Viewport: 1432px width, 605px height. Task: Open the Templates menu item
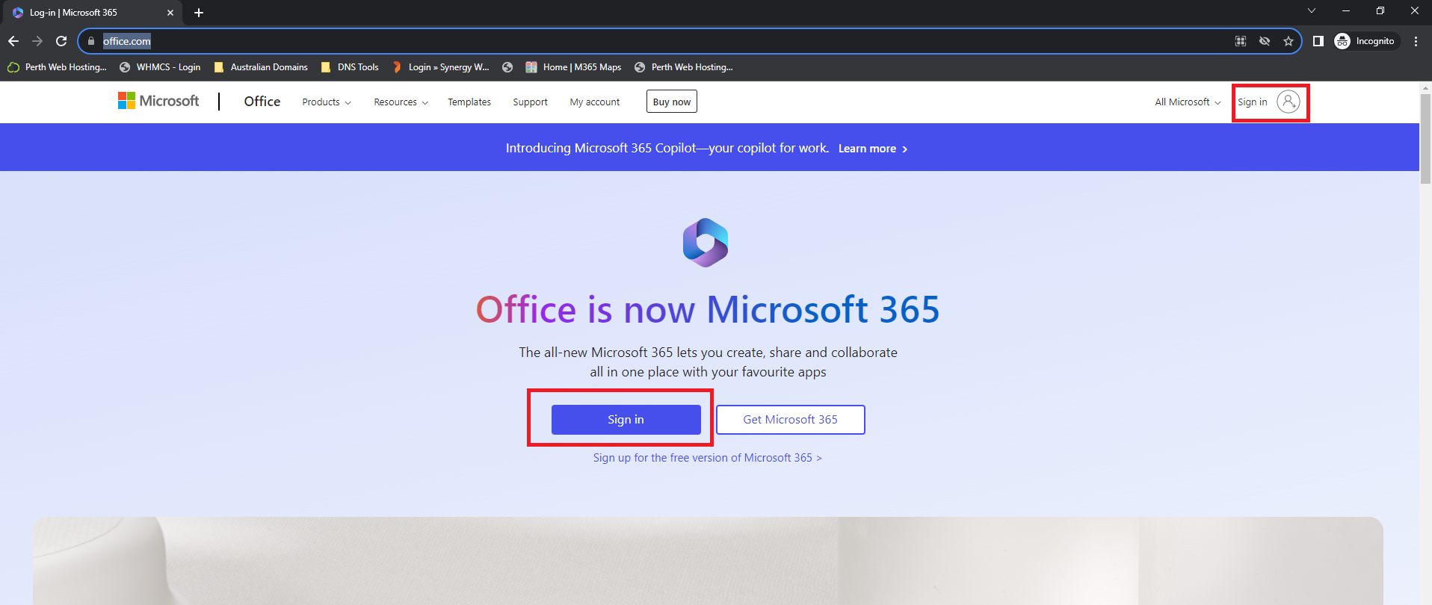[469, 102]
